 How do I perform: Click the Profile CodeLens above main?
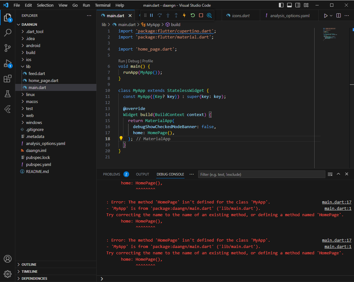[x=148, y=61]
